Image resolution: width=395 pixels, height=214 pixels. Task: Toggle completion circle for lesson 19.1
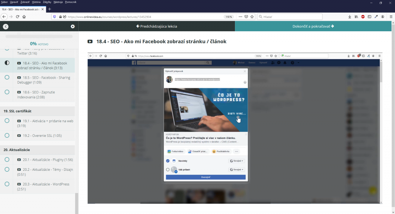pyautogui.click(x=7, y=121)
